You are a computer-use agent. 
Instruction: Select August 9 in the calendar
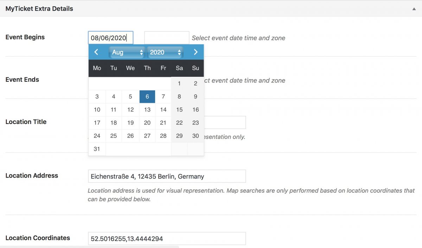196,96
